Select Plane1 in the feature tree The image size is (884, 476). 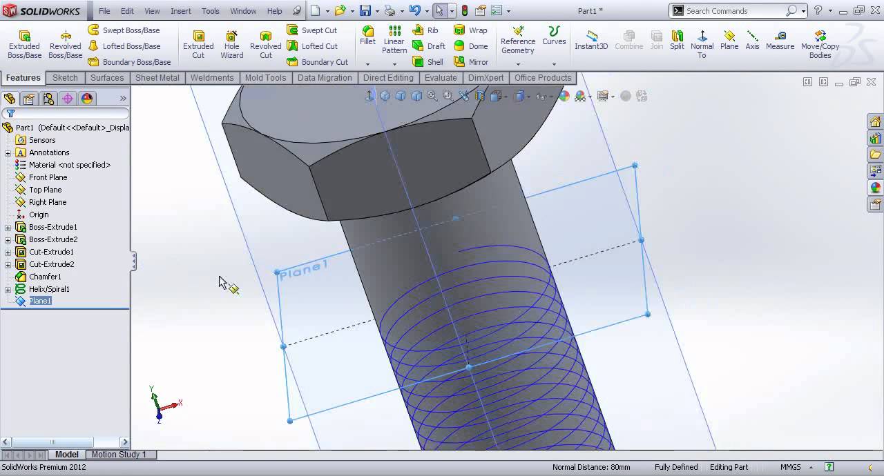pyautogui.click(x=40, y=301)
